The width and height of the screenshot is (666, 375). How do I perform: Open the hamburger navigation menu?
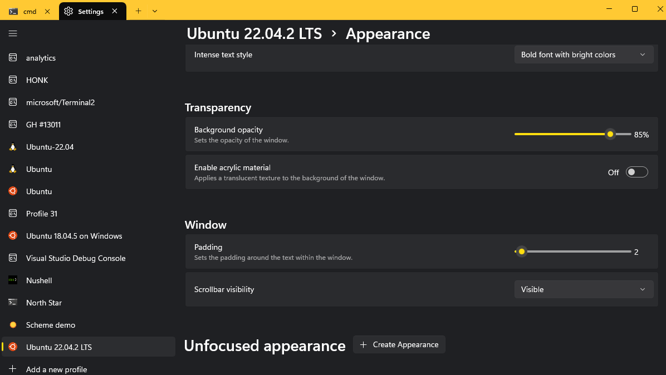click(x=13, y=33)
